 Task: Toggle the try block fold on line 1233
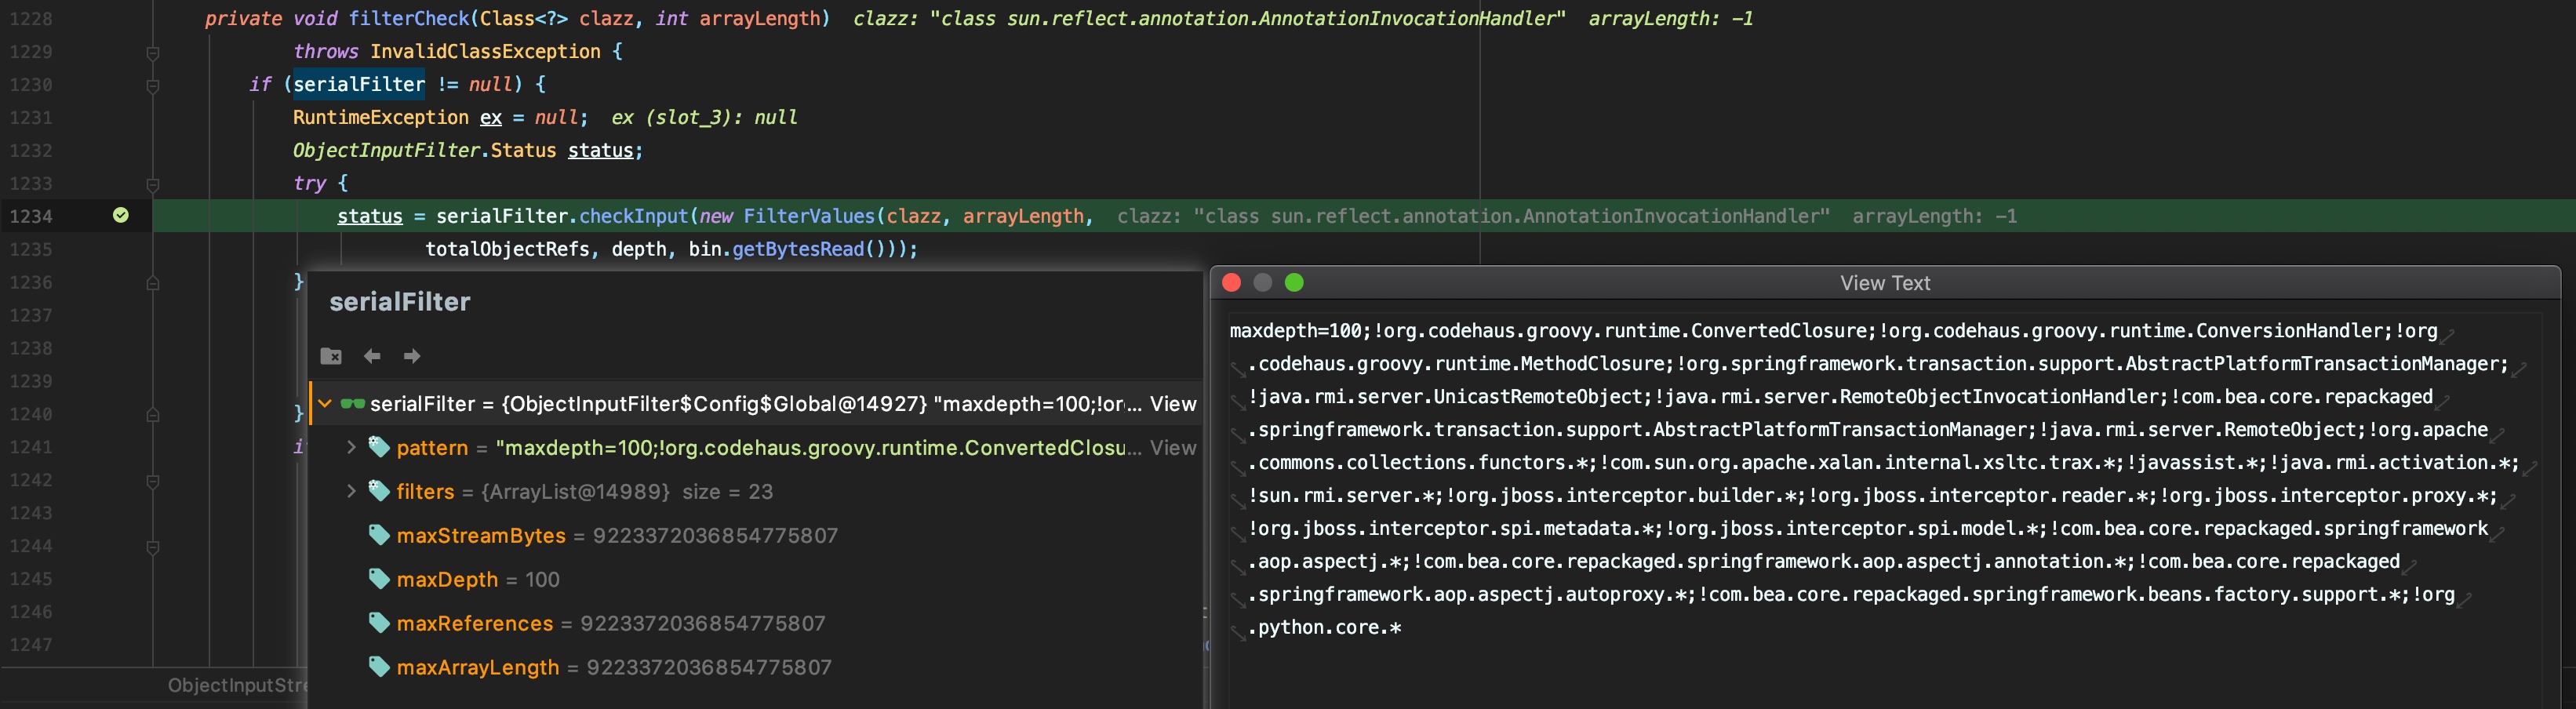(153, 184)
